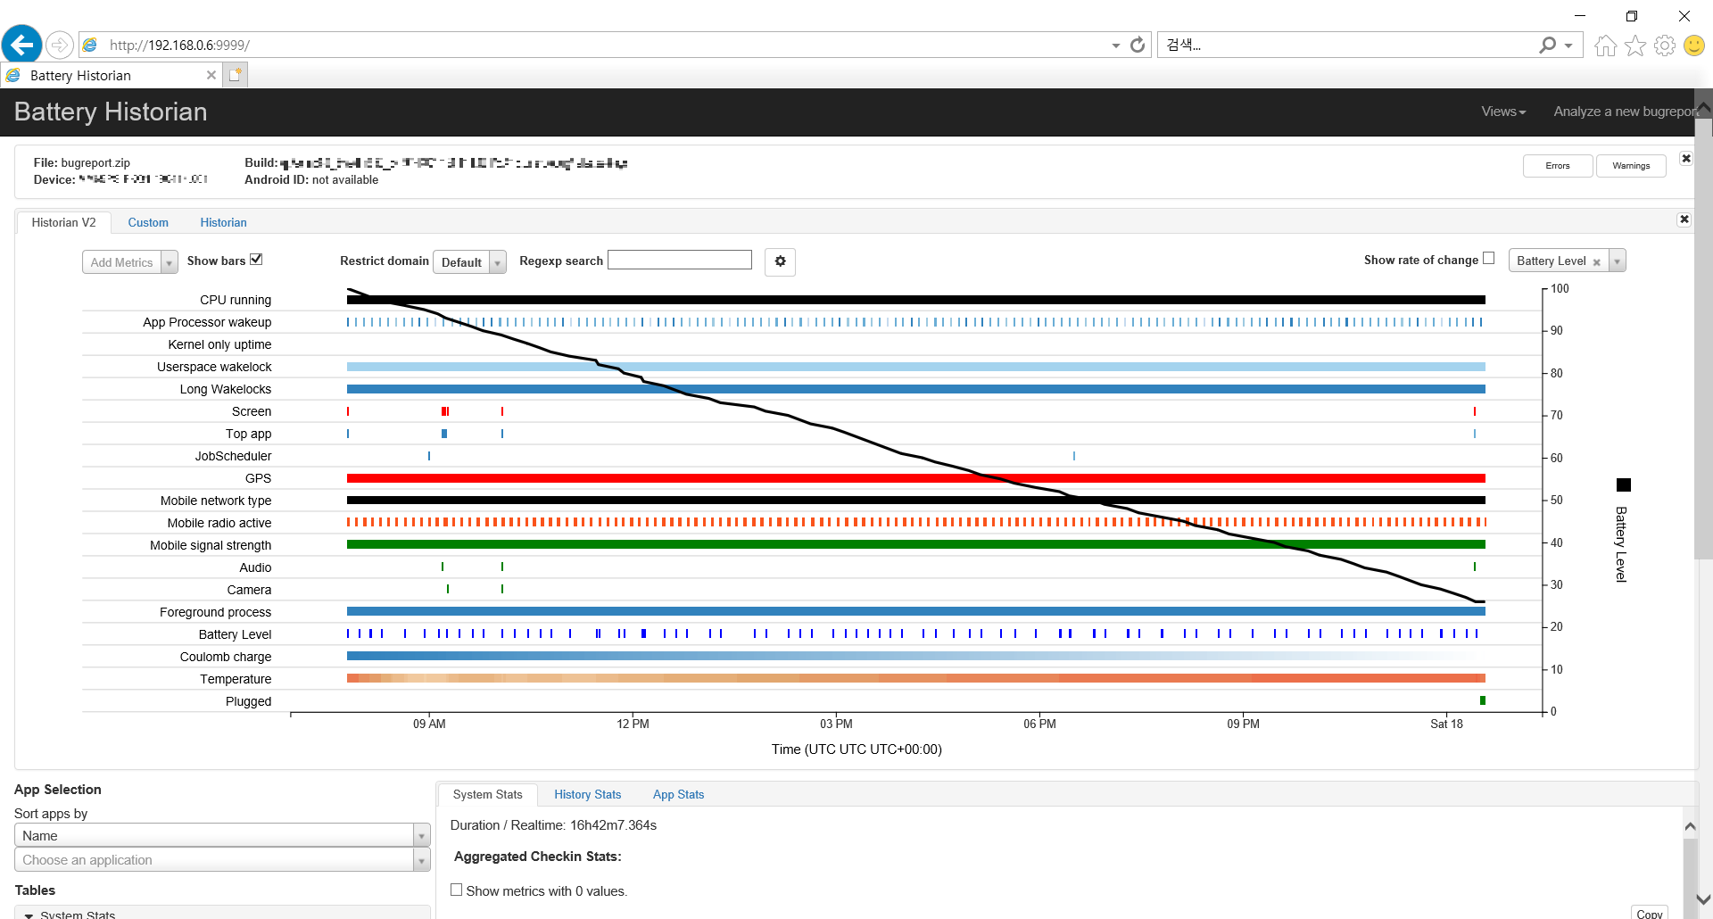
Task: Click the browser back arrow button
Action: 21,44
